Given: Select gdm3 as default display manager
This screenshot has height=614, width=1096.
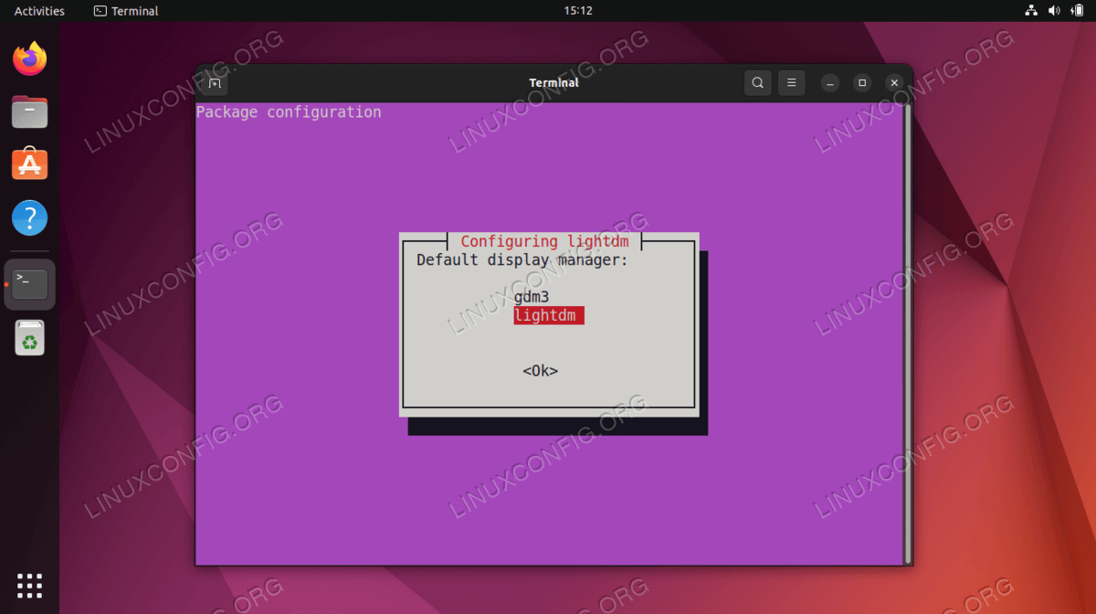Looking at the screenshot, I should tap(532, 297).
